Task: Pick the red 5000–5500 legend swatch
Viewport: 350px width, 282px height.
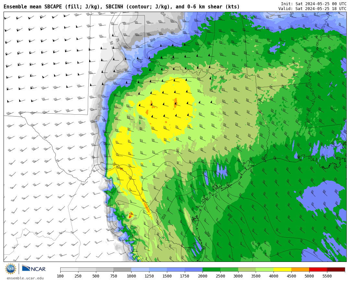Action: [x=318, y=270]
